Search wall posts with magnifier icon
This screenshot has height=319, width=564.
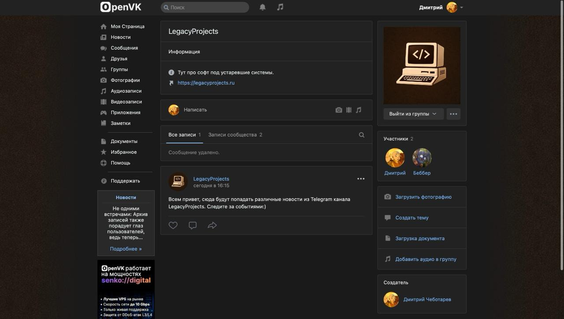[362, 135]
